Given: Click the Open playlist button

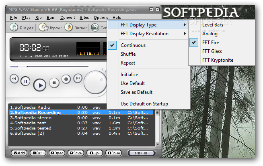Looking at the screenshot, I should tap(57, 153).
